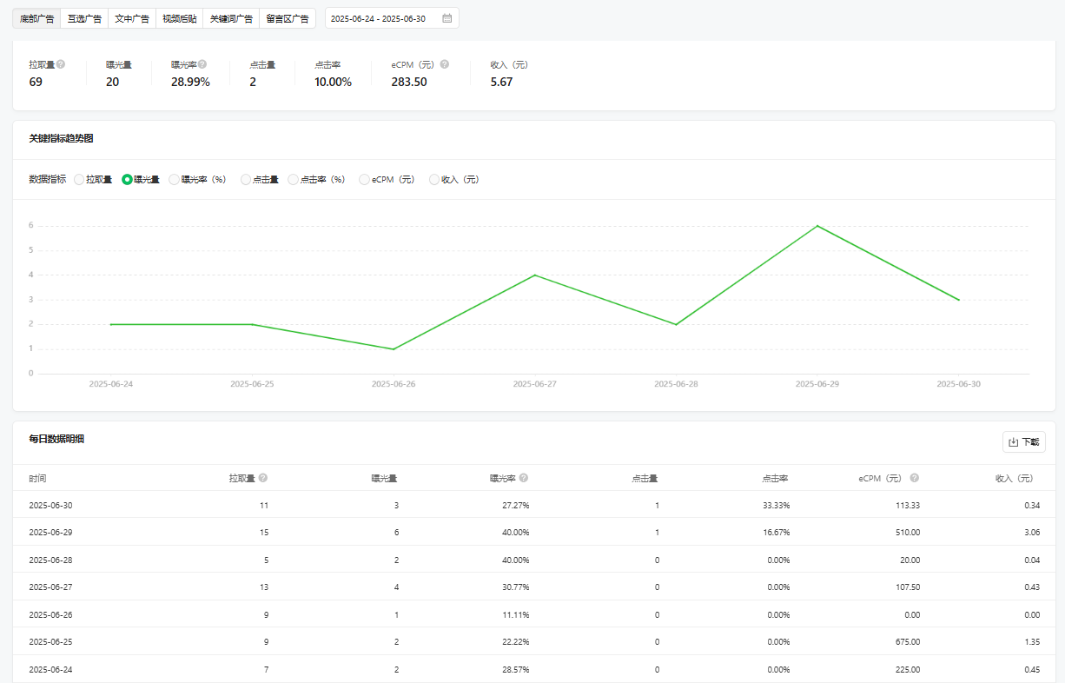Switch to the 底部广告 tab
The height and width of the screenshot is (683, 1065).
coord(36,18)
